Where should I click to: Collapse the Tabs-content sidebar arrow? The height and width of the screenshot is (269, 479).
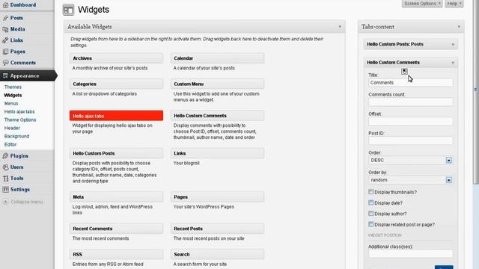tap(459, 27)
